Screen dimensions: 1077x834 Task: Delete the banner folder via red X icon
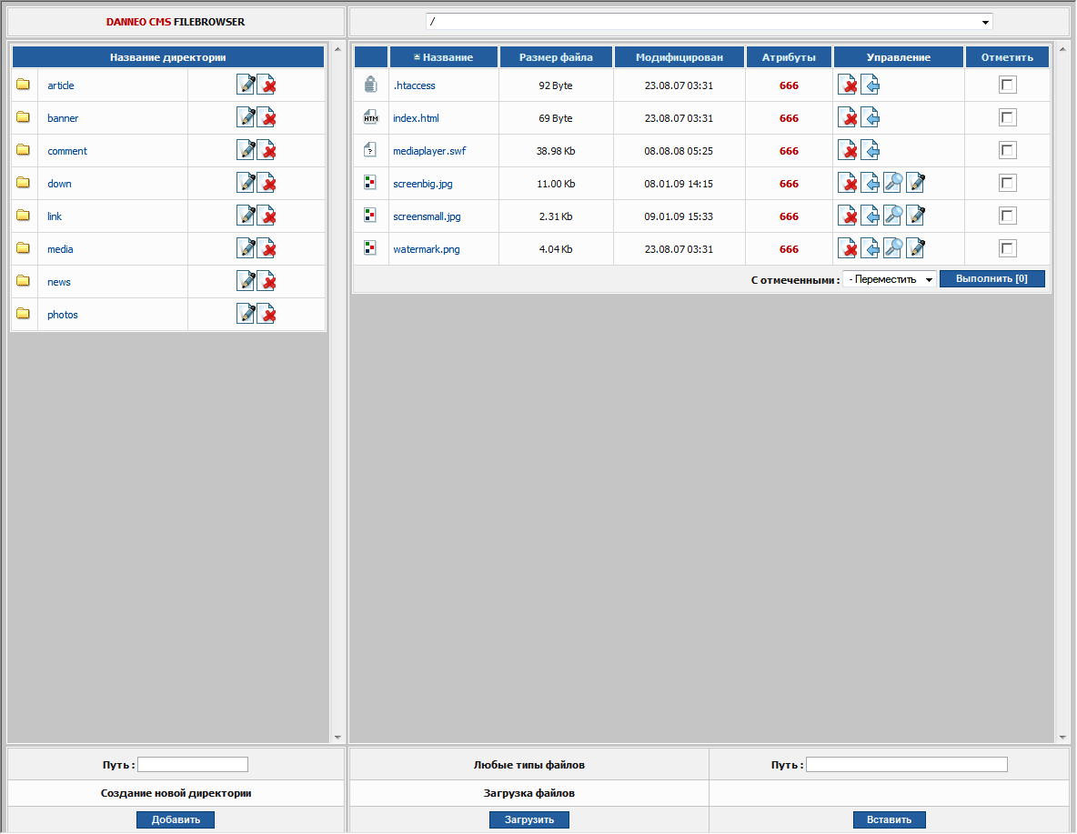[267, 117]
